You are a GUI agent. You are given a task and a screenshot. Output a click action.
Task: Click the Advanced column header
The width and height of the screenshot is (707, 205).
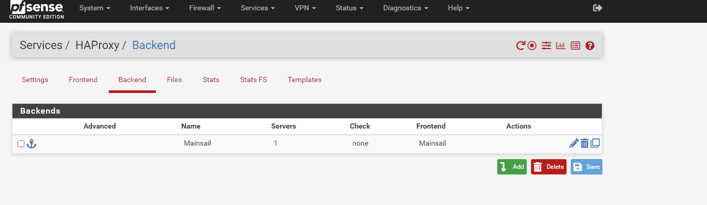(99, 127)
